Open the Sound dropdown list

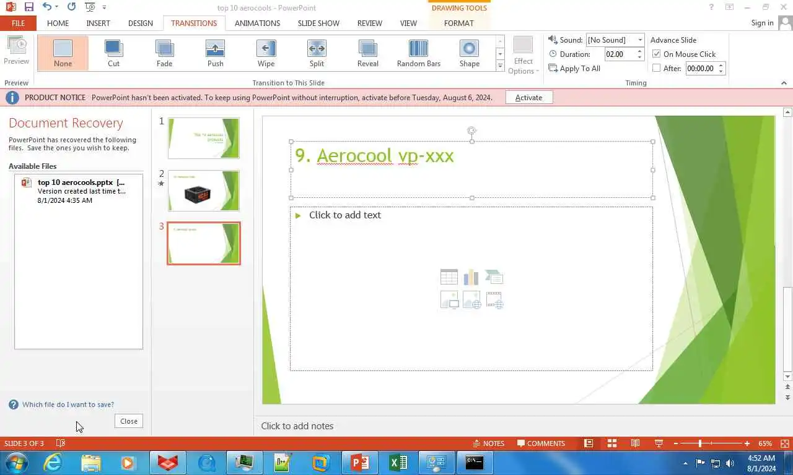click(640, 40)
